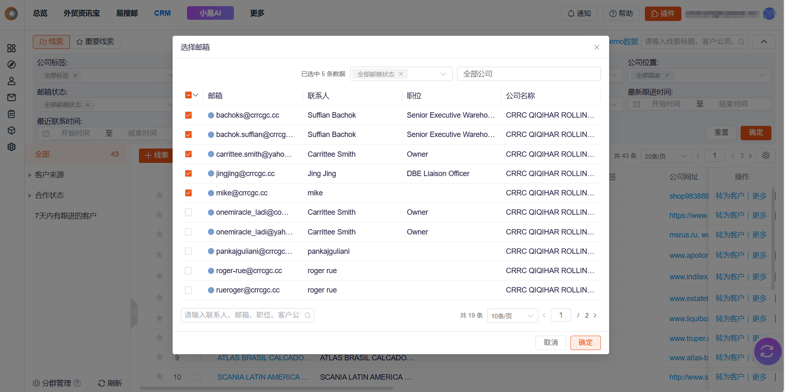The image size is (785, 392).
Task: Open the settings gear in left sidebar
Action: coord(12,147)
